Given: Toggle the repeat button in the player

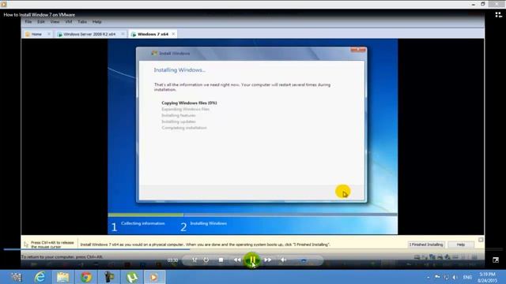Looking at the screenshot, I should (x=206, y=260).
